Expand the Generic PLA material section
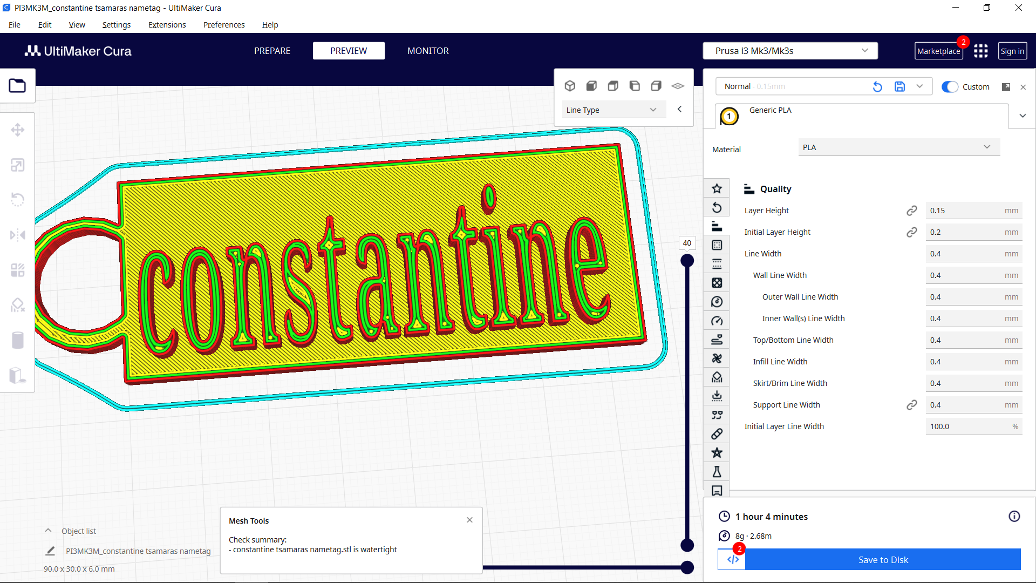 [x=1023, y=116]
